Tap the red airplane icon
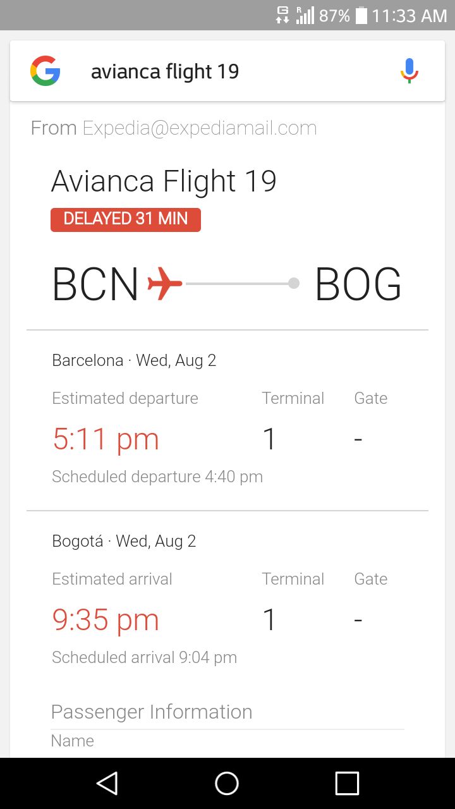Viewport: 455px width, 809px height. [x=165, y=284]
